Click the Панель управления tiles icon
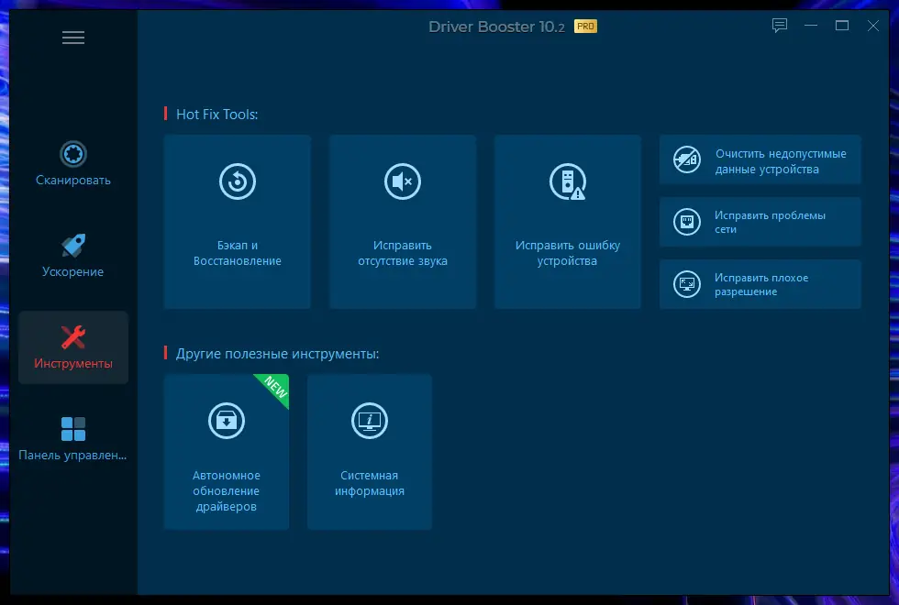This screenshot has height=605, width=899. tap(73, 429)
